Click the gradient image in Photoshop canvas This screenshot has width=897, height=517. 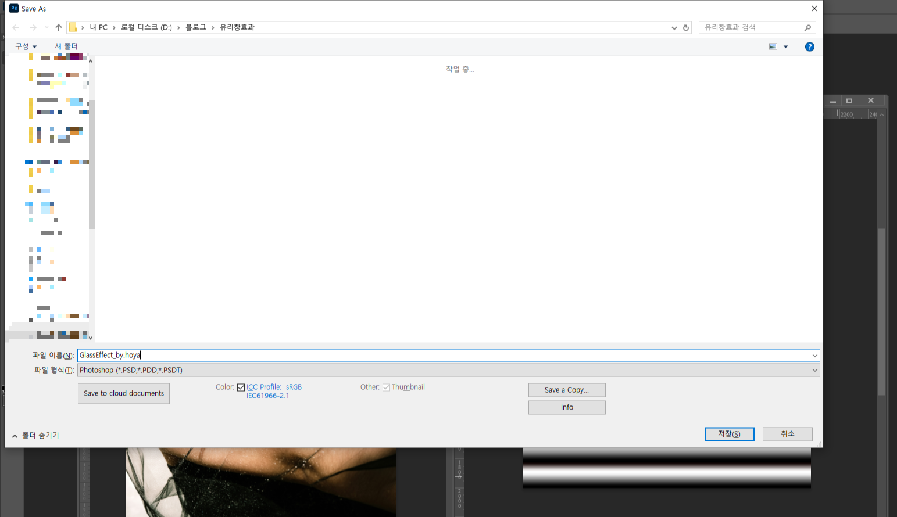click(666, 468)
